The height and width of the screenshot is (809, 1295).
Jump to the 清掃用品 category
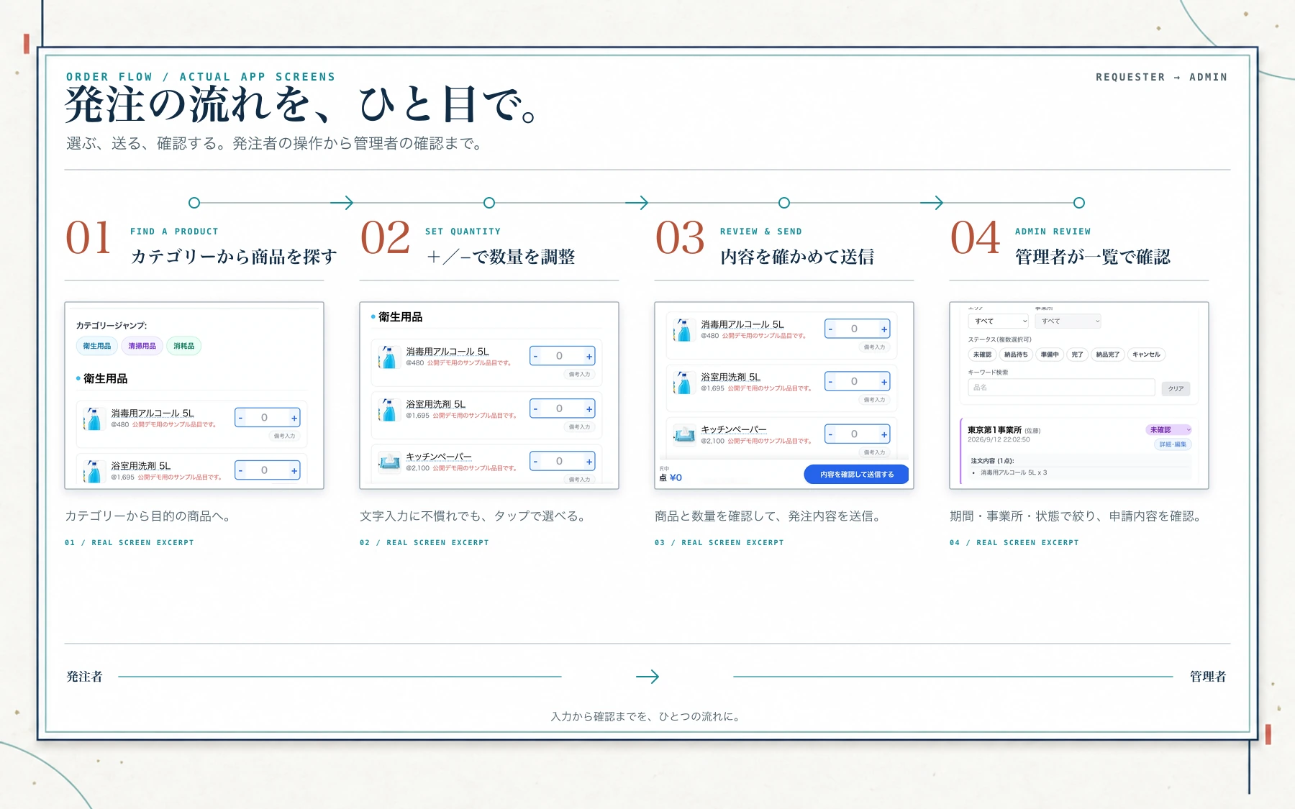point(142,346)
